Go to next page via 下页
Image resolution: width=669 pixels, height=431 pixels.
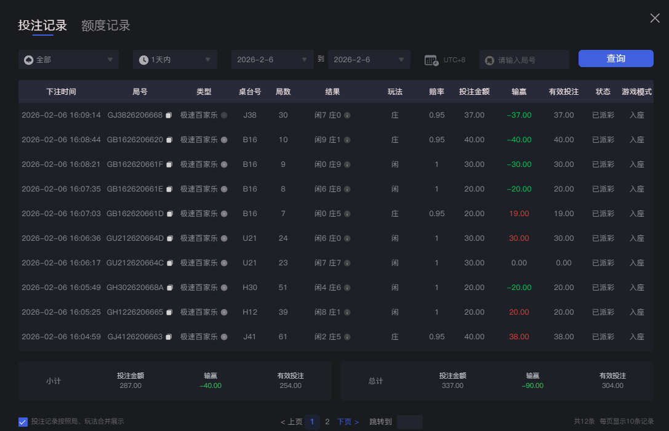click(x=344, y=422)
